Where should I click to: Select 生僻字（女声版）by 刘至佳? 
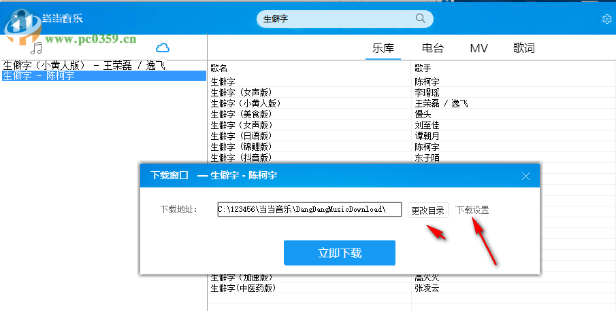click(411, 126)
